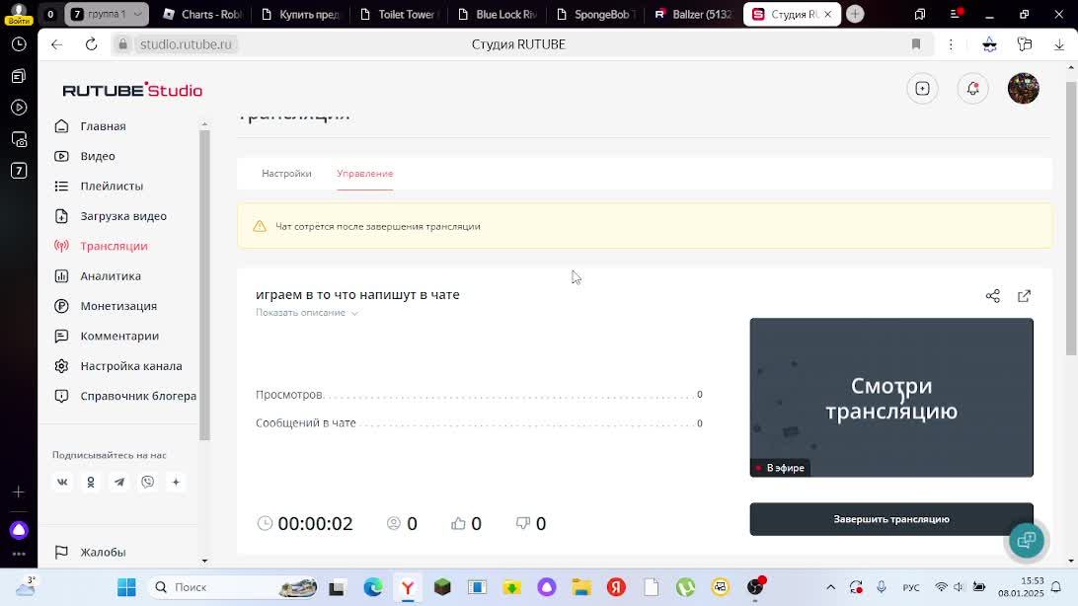Click the Смотри трансляцию stream preview
Viewport: 1078px width, 606px height.
pyautogui.click(x=891, y=398)
